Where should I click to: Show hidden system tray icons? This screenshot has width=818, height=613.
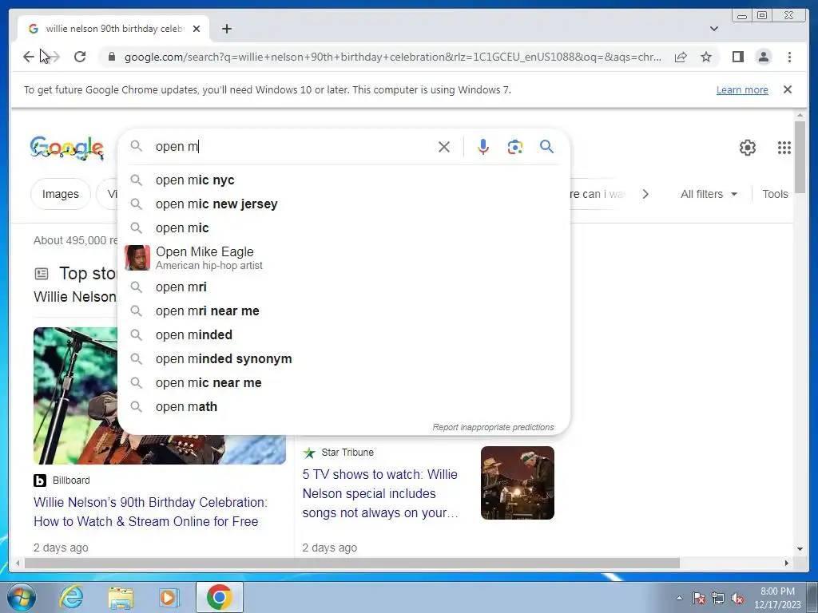tap(679, 598)
